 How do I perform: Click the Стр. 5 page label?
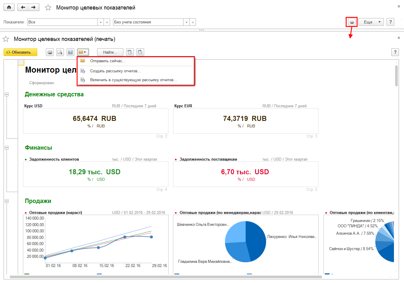[312, 190]
